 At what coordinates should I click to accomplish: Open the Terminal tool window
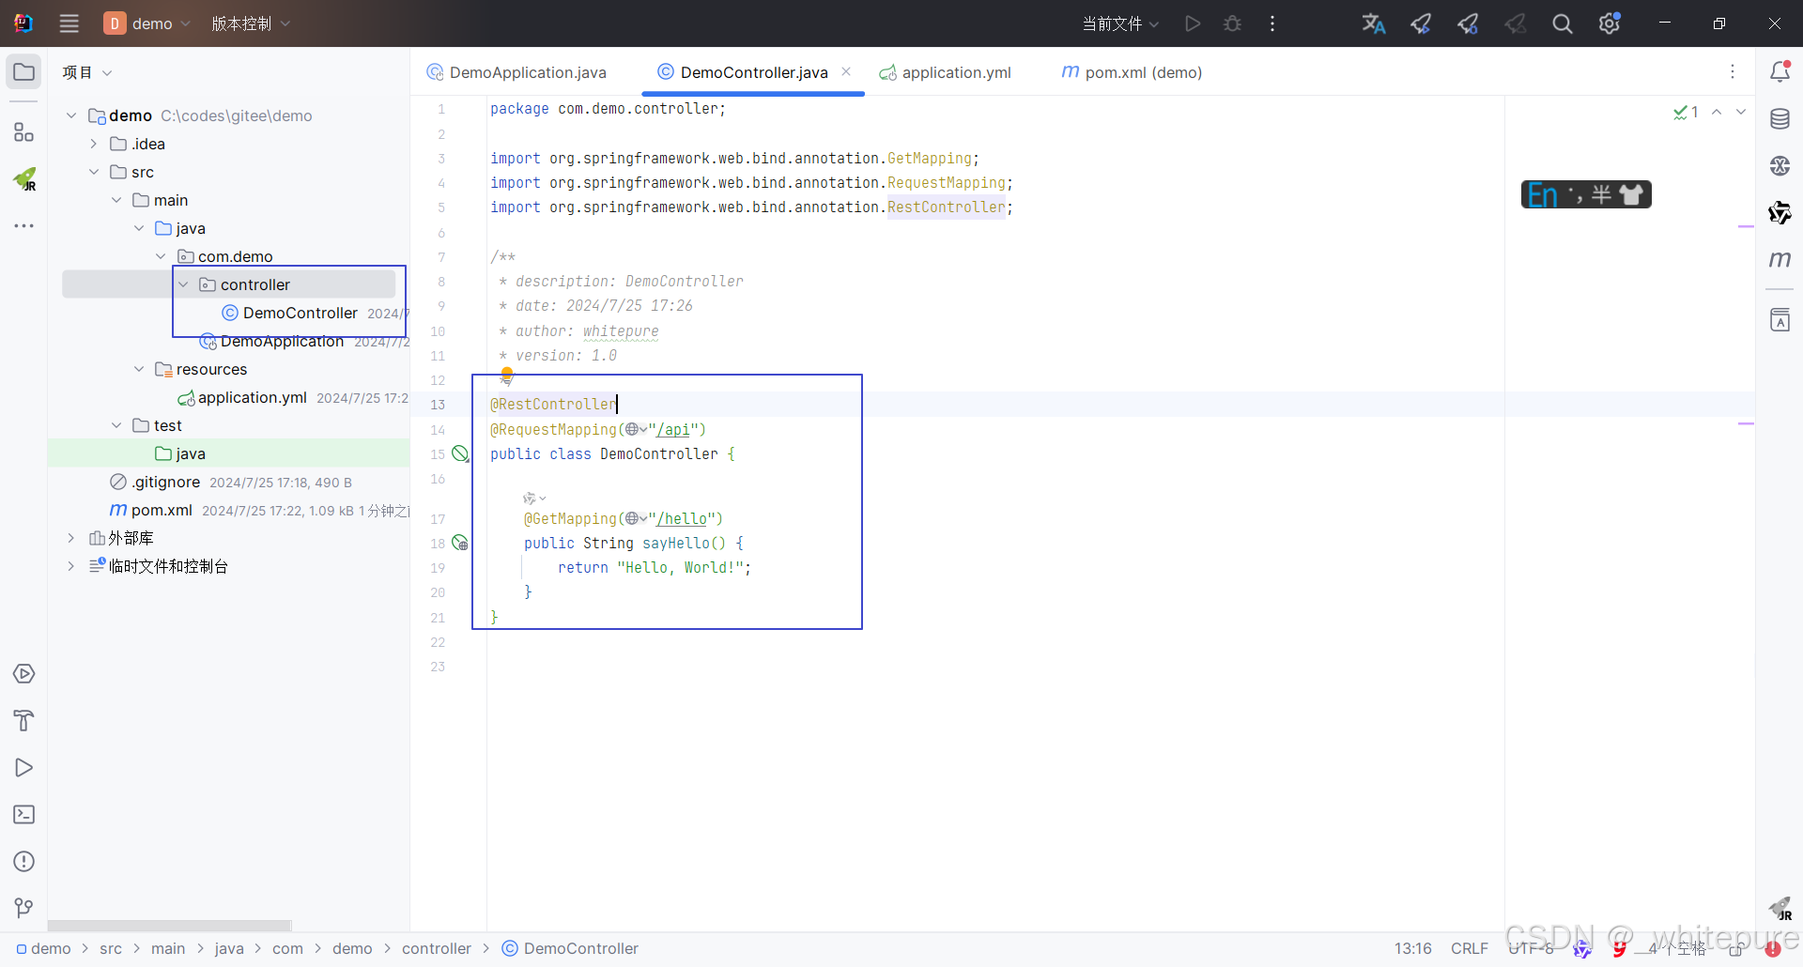[23, 814]
